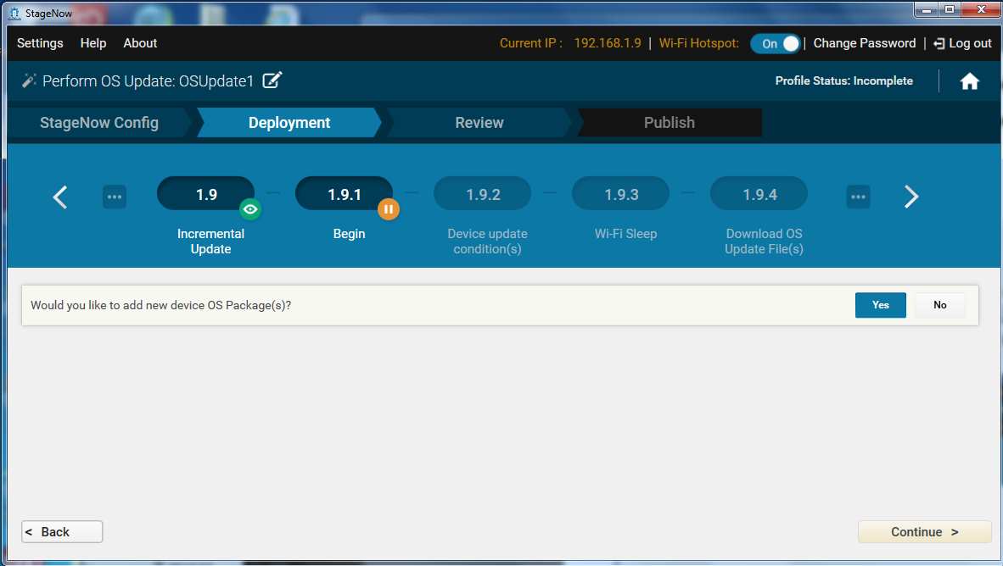Click the green eye icon on step 1.9
The image size is (1003, 566).
pos(249,208)
